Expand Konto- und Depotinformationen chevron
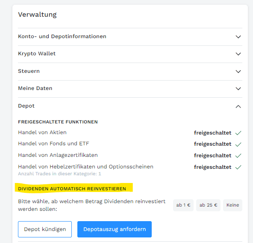Image resolution: width=253 pixels, height=243 pixels. tap(238, 37)
